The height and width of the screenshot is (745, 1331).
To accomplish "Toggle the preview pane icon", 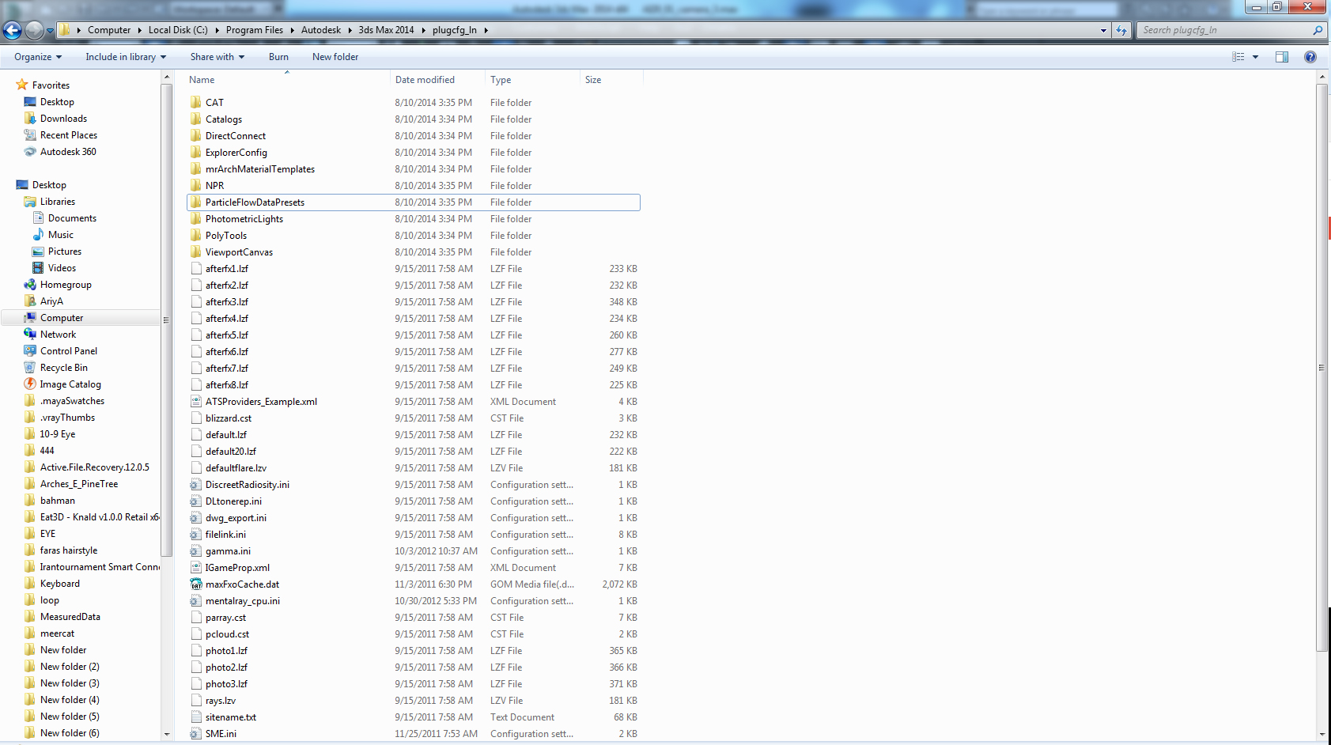I will pos(1281,57).
